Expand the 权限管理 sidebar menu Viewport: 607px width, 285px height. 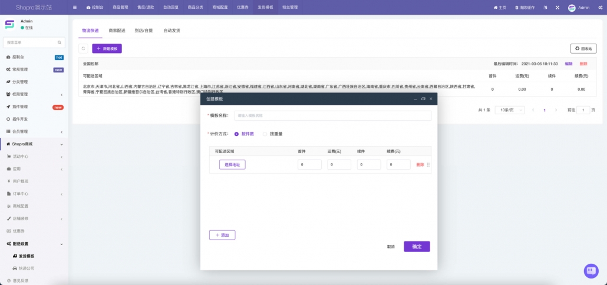pyautogui.click(x=34, y=94)
